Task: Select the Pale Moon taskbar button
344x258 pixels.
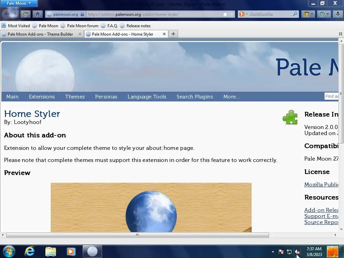Action: [x=92, y=251]
